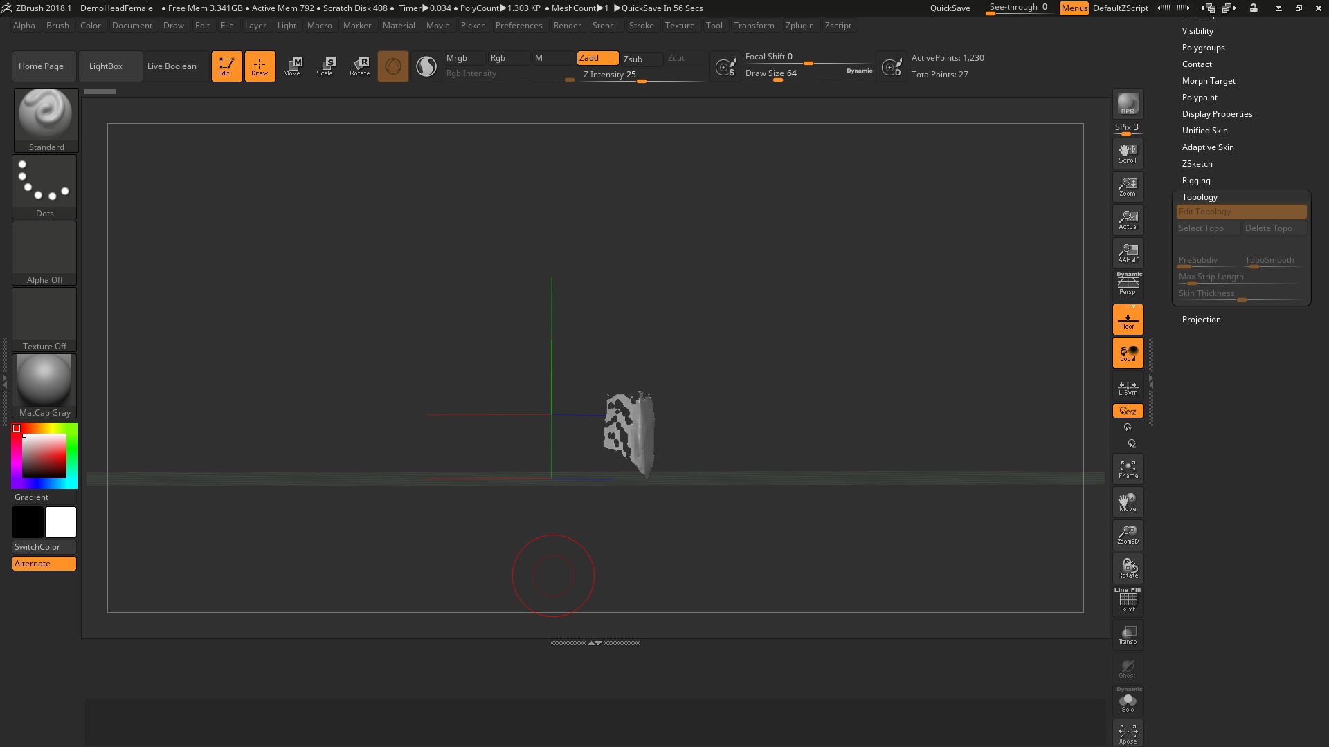Click the Home Page button

coord(44,66)
